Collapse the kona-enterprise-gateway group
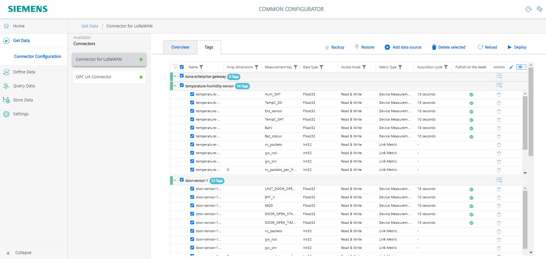The image size is (546, 259). click(x=175, y=77)
